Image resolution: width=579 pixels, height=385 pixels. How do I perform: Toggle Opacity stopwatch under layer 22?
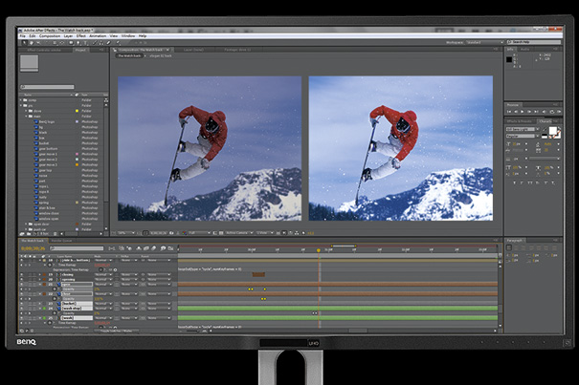coord(55,299)
